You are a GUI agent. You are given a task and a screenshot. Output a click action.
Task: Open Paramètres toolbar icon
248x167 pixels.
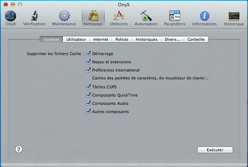point(175,15)
